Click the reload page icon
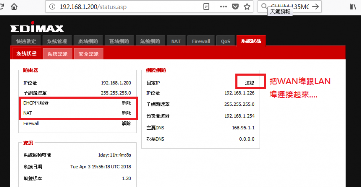 [1, 6]
